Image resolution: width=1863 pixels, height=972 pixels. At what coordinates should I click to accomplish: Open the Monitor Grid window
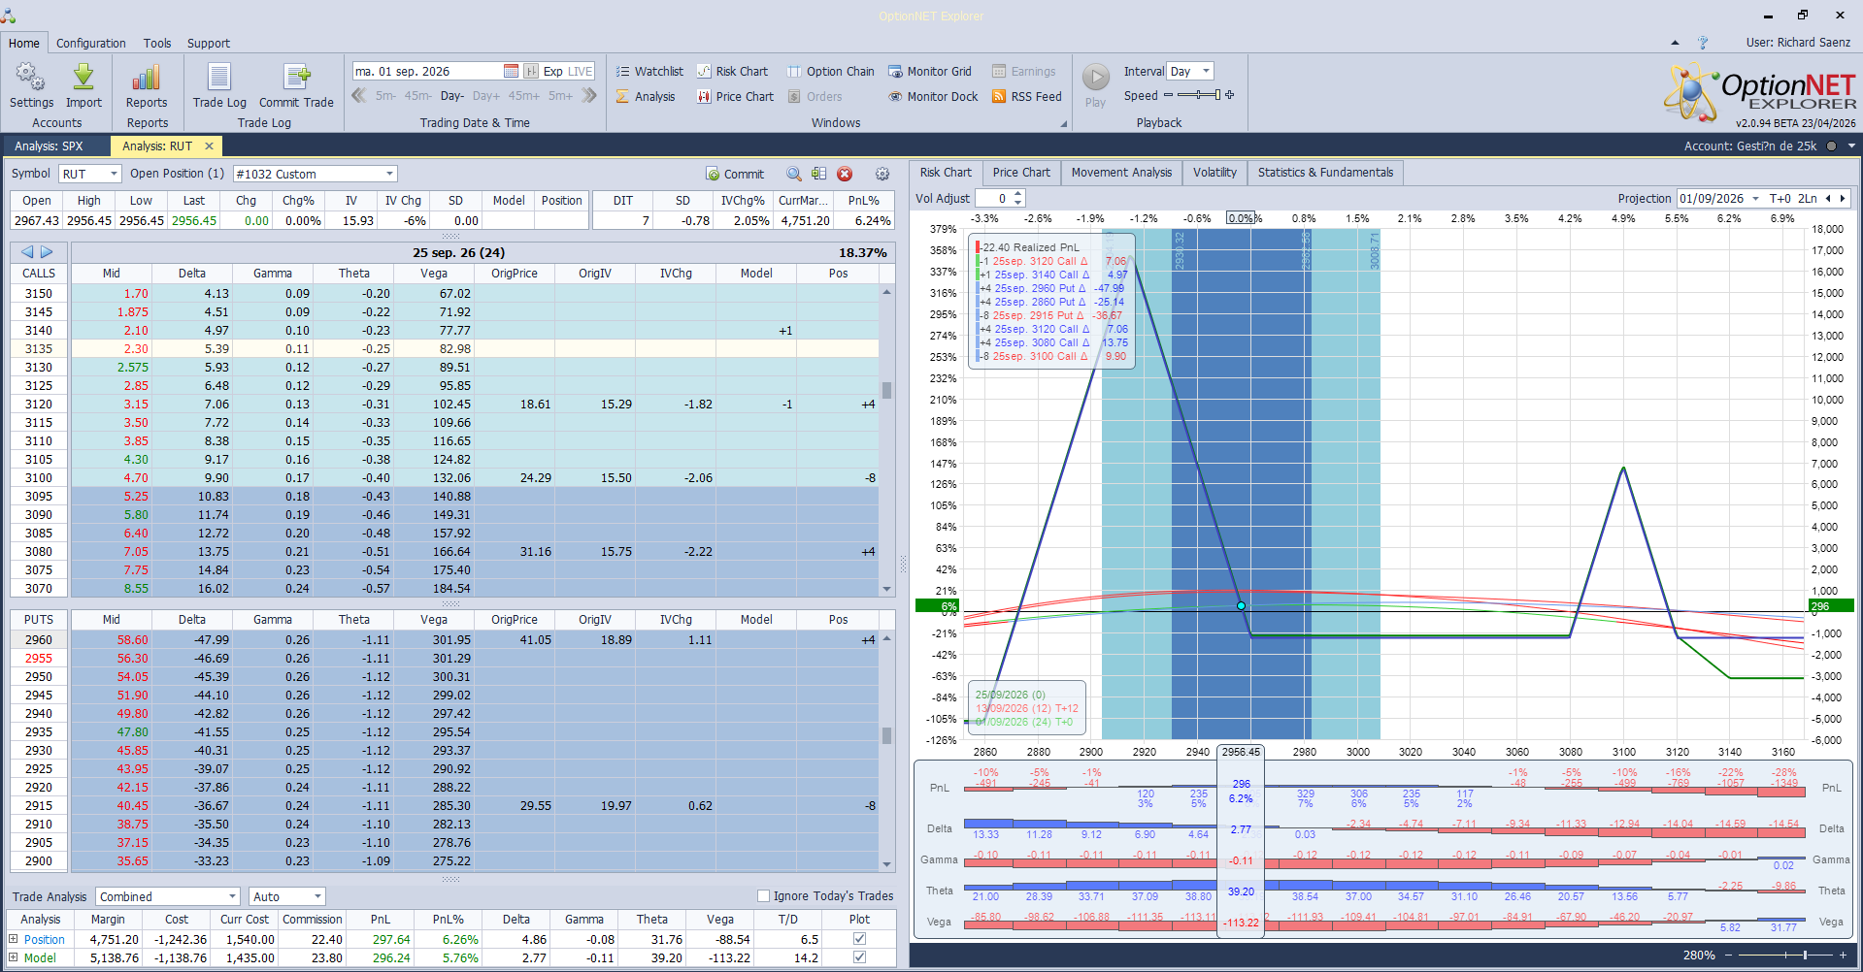[929, 71]
